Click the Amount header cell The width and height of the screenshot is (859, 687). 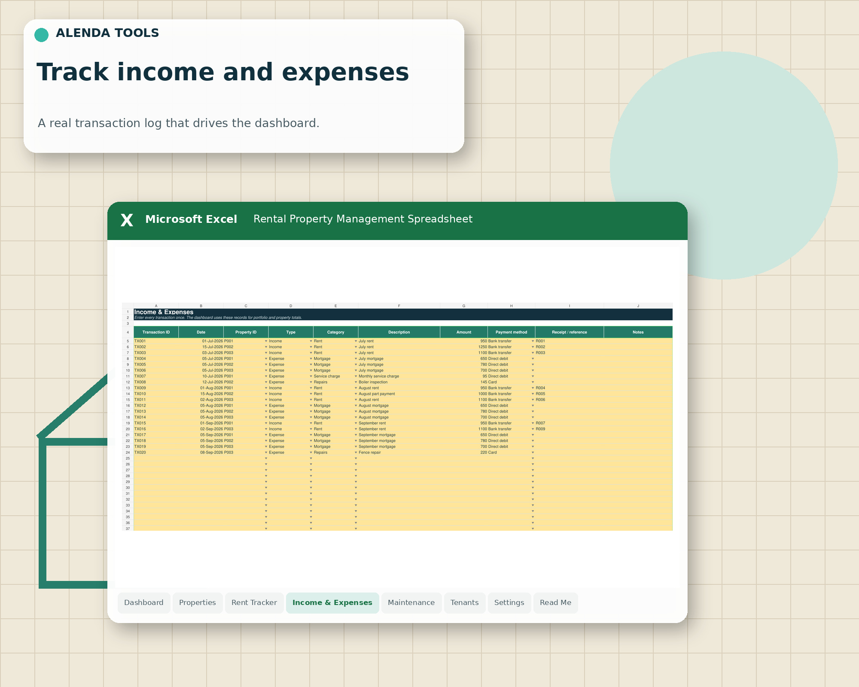coord(464,332)
